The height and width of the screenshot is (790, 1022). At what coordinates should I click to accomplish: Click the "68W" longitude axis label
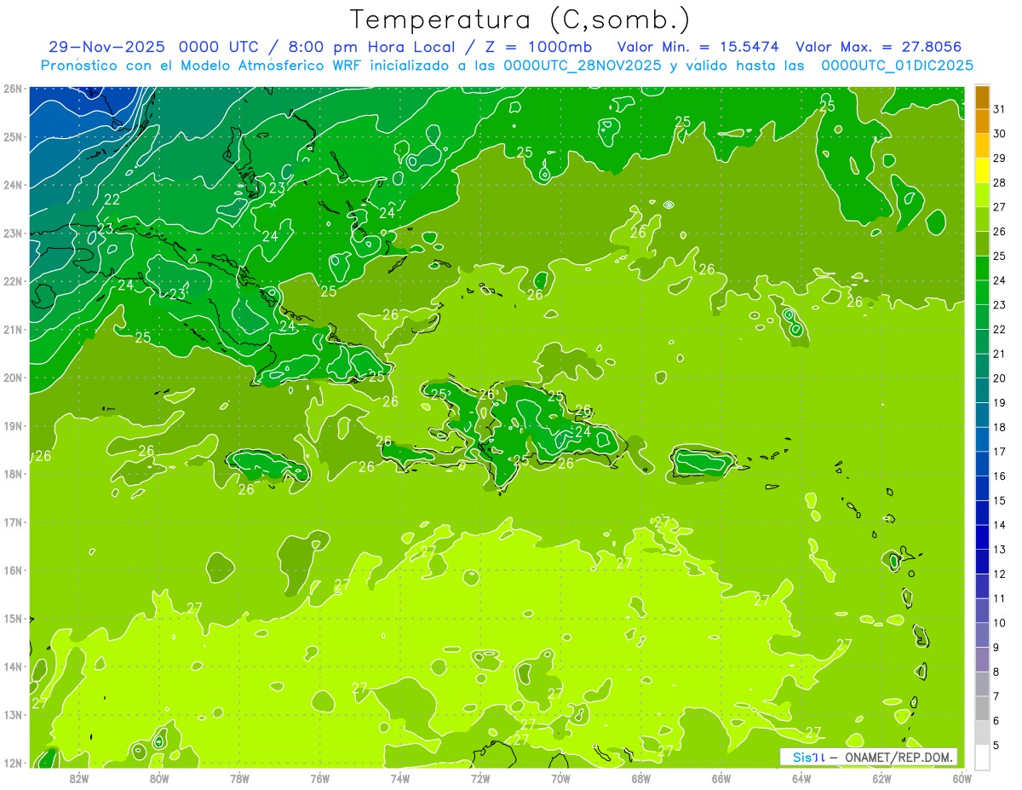click(x=641, y=778)
